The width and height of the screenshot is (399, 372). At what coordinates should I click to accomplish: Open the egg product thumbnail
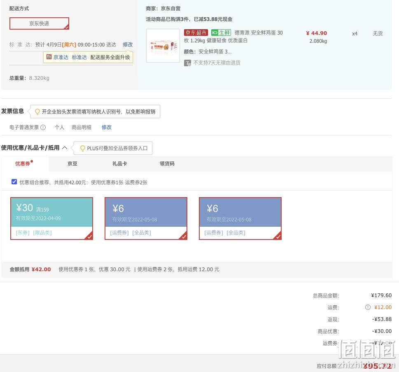(163, 46)
